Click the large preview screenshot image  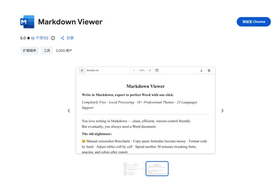point(145,110)
